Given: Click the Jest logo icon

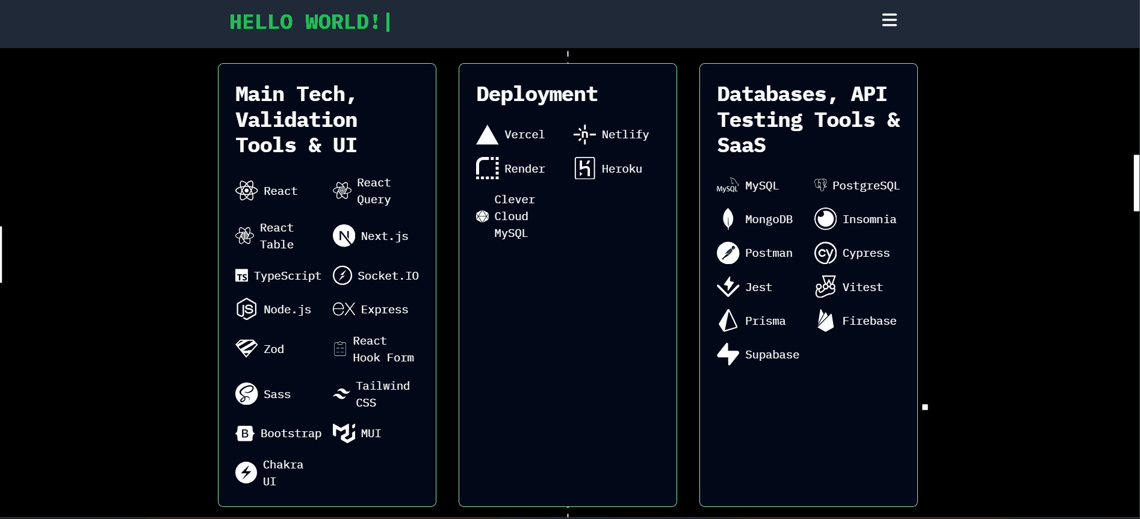Looking at the screenshot, I should pos(728,287).
